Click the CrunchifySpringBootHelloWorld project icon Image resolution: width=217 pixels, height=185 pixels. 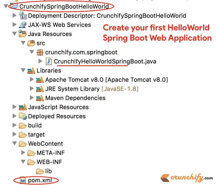pos(14,6)
